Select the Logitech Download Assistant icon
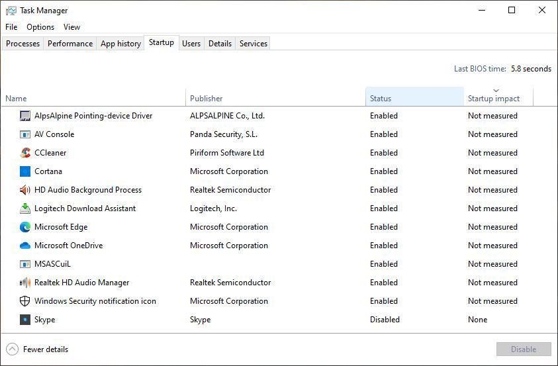 coord(25,208)
